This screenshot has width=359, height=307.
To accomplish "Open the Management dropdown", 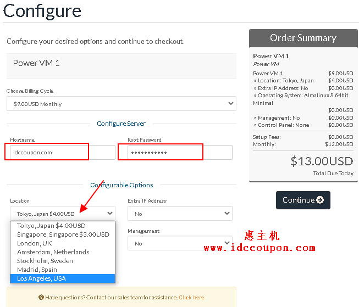I will coord(180,243).
